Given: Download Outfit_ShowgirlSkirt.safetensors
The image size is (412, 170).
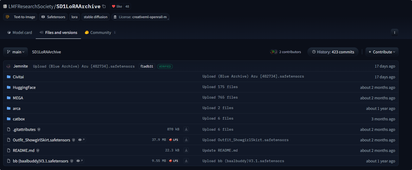Looking at the screenshot, I should pyautogui.click(x=186, y=140).
